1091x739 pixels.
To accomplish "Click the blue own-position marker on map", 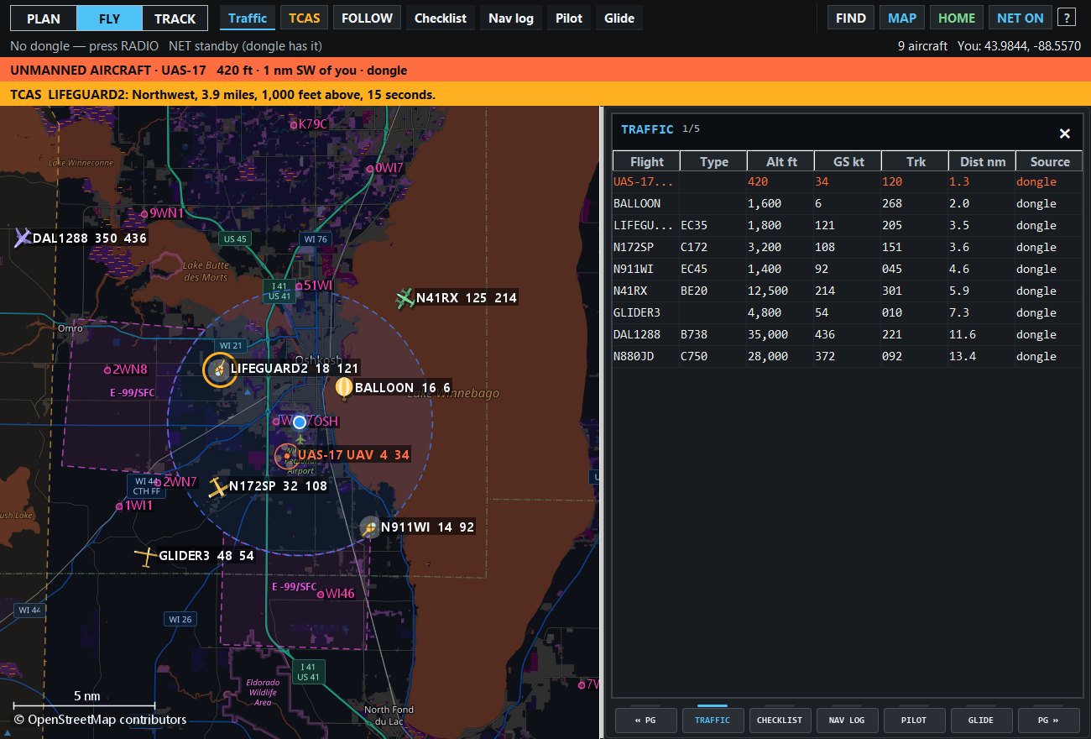I will click(x=300, y=422).
